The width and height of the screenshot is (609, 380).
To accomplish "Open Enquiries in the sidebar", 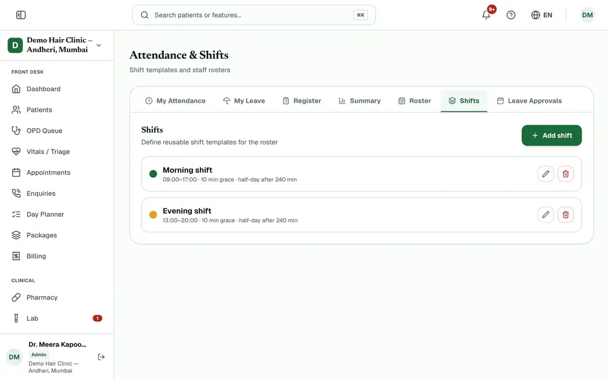I will click(x=57, y=193).
